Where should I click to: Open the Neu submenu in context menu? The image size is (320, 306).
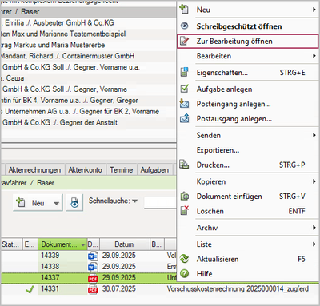(x=248, y=10)
